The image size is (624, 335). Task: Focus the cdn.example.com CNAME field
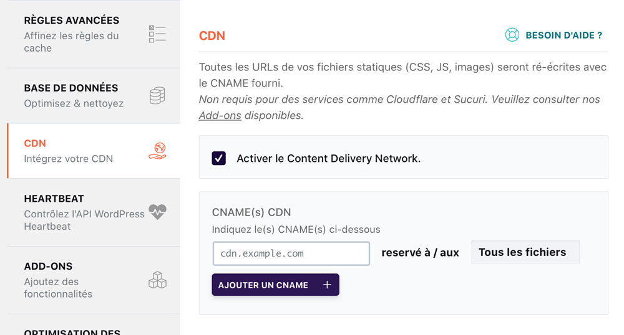[x=291, y=253]
